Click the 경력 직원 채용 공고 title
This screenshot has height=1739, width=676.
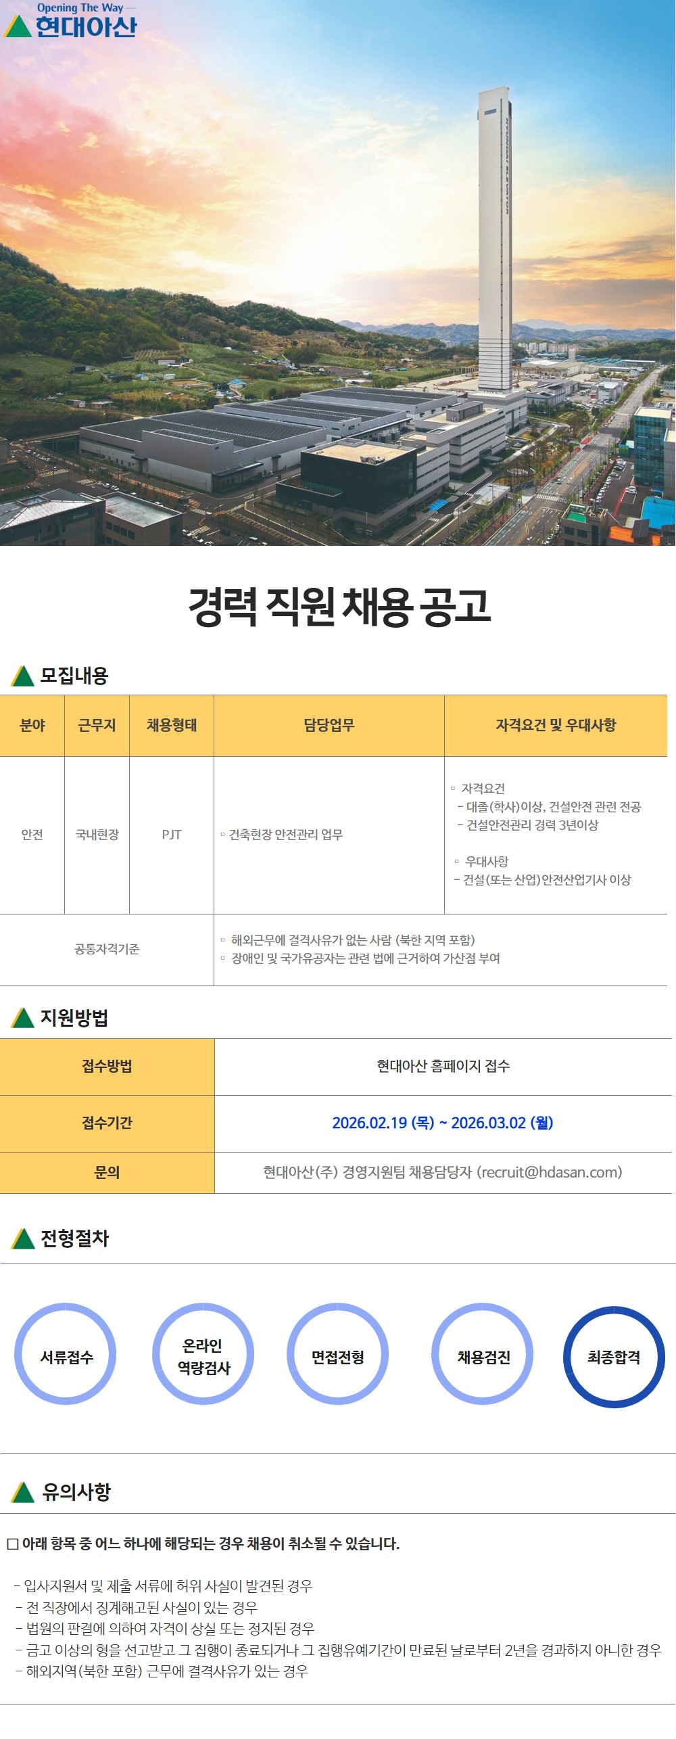pos(338,606)
